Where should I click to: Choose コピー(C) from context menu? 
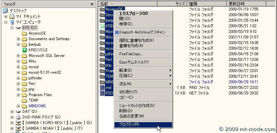coord(143,97)
